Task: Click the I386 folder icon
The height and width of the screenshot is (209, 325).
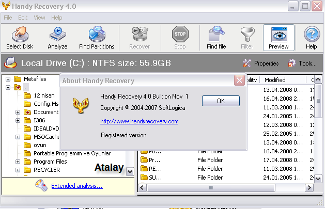Action: [x=27, y=120]
